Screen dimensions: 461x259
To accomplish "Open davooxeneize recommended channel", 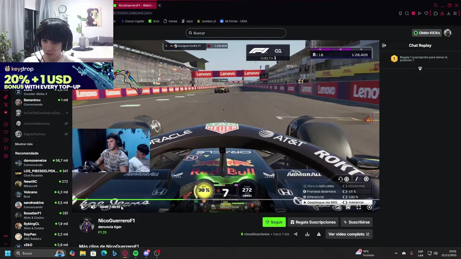I will point(41,163).
